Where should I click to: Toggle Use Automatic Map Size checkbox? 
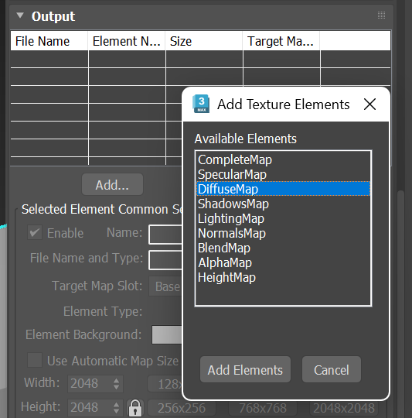[35, 360]
